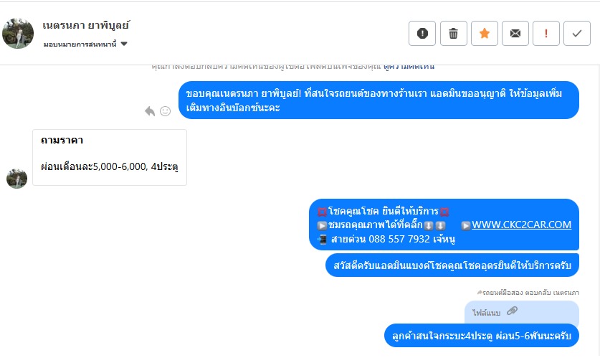Viewport: 600px width, 363px height.
Task: Select the สายด่วน 088 557 7932 message bubble
Action: coord(444,225)
